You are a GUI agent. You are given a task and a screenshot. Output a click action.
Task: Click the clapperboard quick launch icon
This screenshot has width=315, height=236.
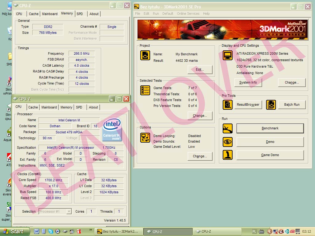pos(72,231)
